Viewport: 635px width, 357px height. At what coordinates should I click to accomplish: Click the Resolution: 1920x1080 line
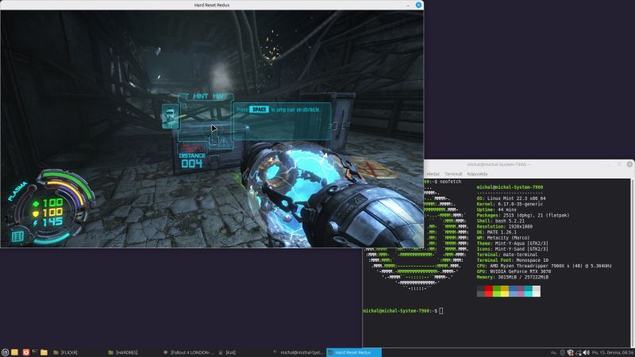click(505, 227)
